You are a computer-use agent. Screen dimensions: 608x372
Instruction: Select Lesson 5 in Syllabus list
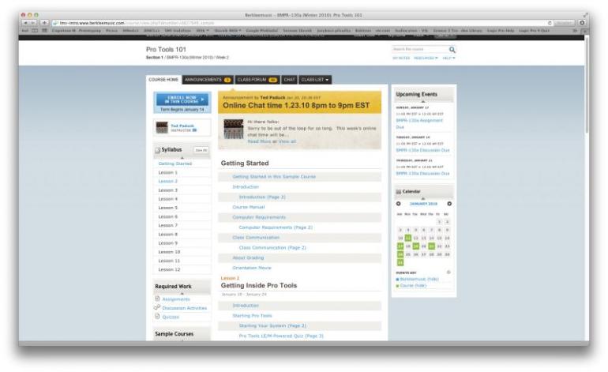[168, 208]
